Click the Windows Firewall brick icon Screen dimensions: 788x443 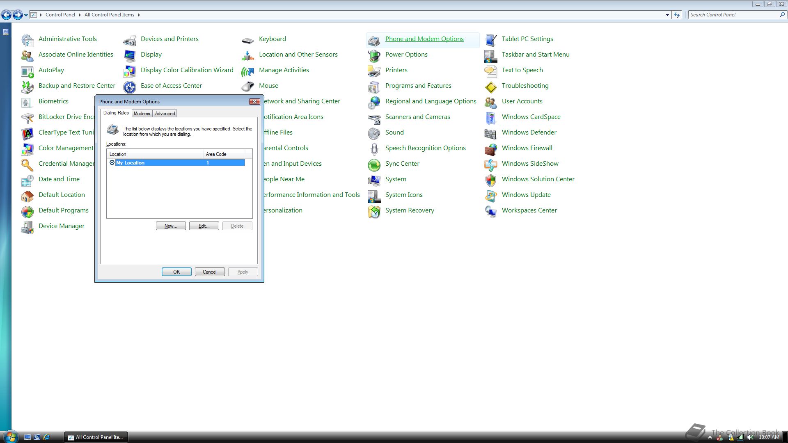point(491,149)
